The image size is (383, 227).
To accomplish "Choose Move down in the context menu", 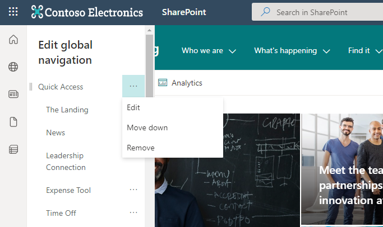I will coord(147,127).
